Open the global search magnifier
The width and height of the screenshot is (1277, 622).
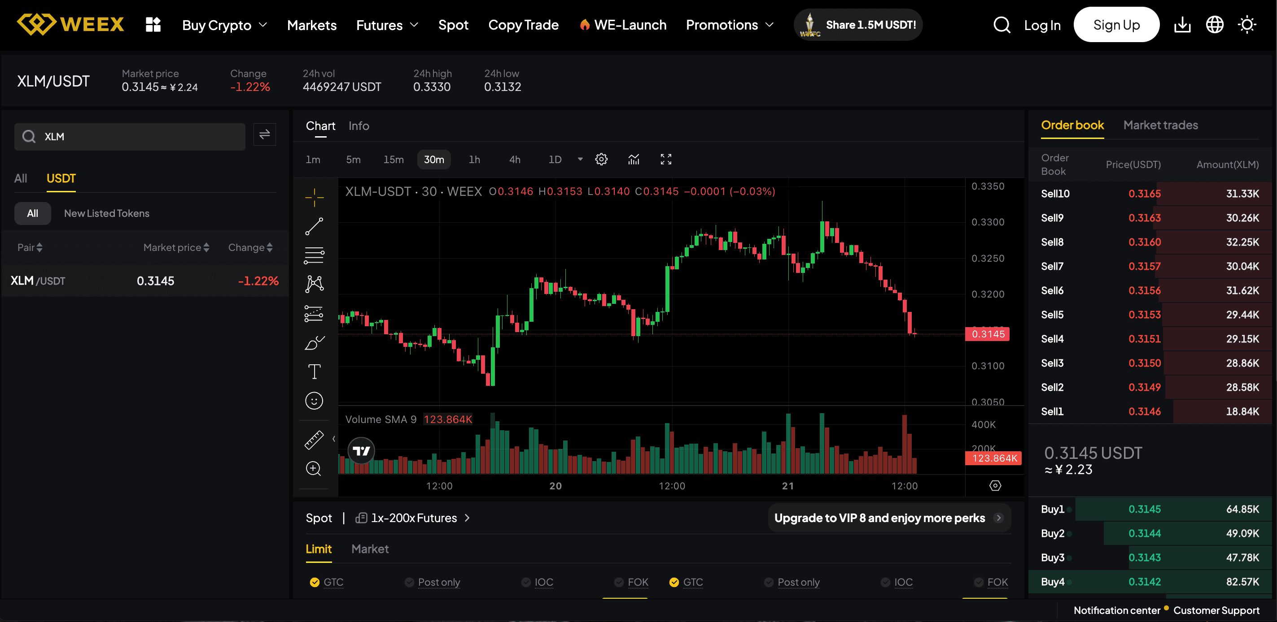click(x=1001, y=24)
